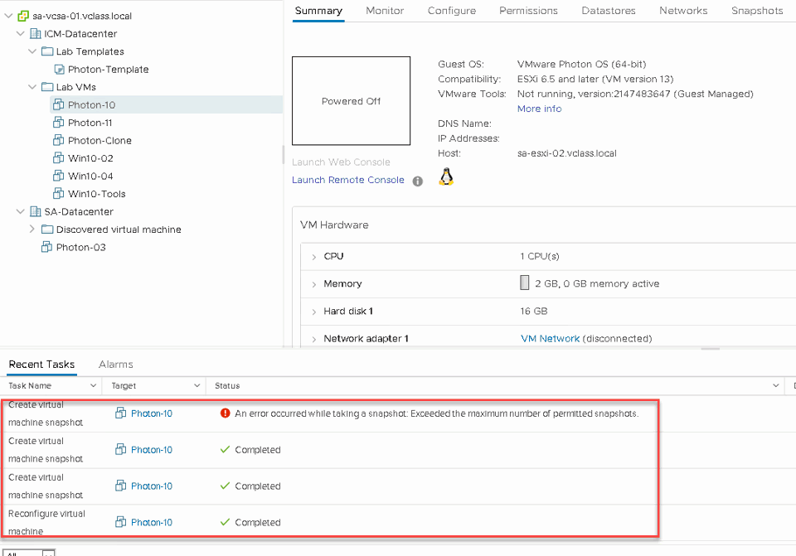This screenshot has height=556, width=796.
Task: Expand the Hard disk 1 row
Action: (x=313, y=312)
